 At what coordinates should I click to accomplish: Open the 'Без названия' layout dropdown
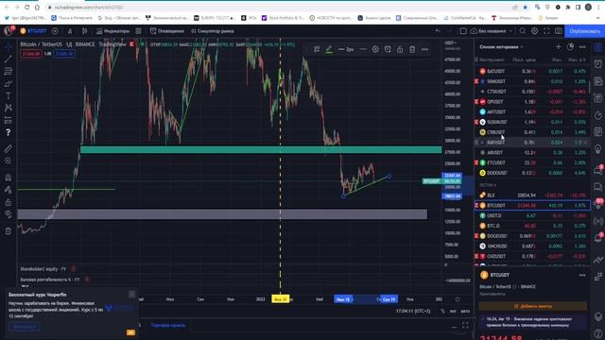click(x=492, y=31)
